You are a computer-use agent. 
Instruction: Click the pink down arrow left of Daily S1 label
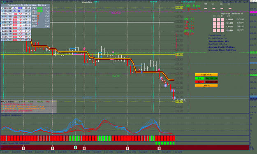point(113,52)
